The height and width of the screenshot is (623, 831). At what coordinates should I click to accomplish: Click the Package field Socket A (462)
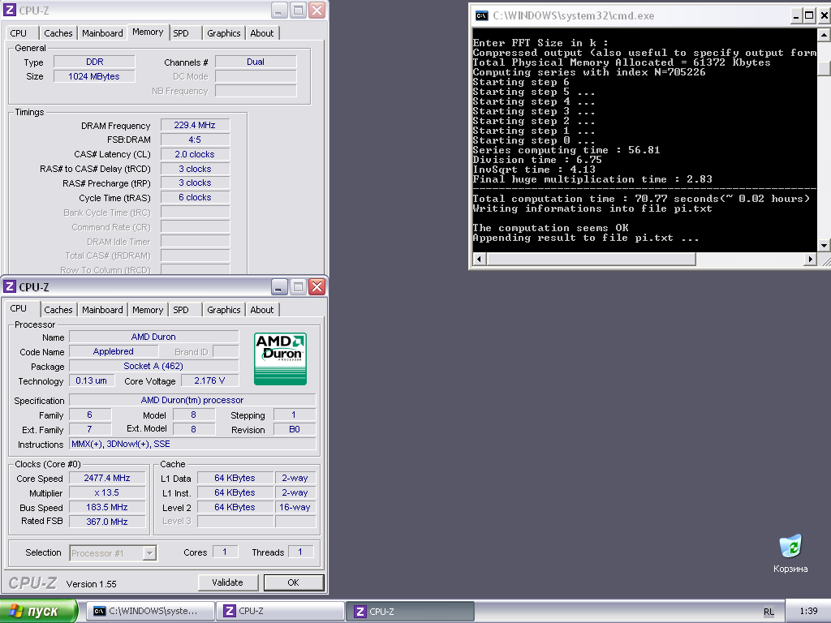pyautogui.click(x=153, y=366)
